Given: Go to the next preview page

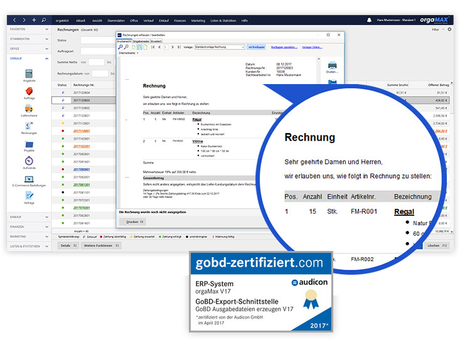Looking at the screenshot, I should [x=173, y=47].
